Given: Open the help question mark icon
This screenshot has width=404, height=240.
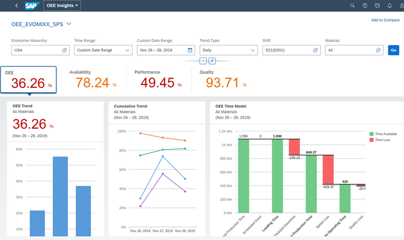Looking at the screenshot, I should 364,6.
